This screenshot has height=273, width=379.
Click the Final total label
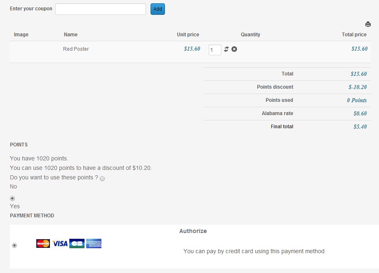[282, 127]
